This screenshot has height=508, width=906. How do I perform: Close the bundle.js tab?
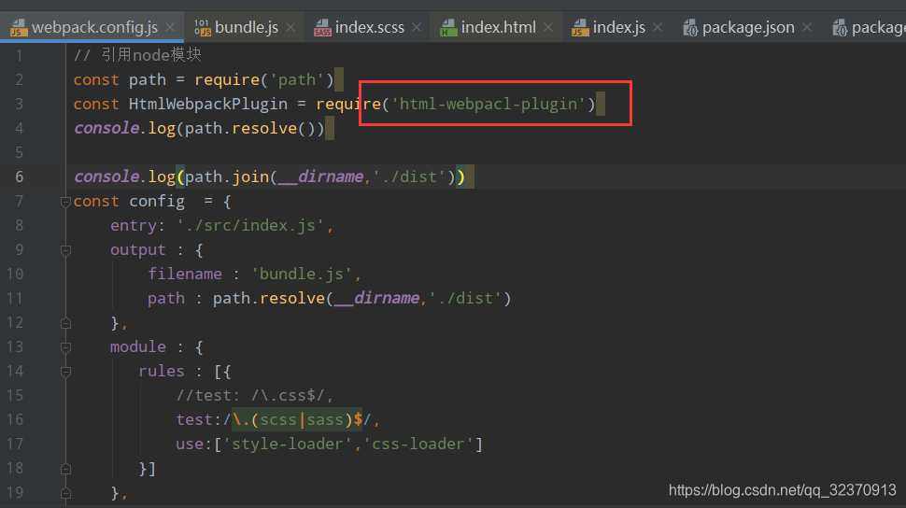point(290,27)
